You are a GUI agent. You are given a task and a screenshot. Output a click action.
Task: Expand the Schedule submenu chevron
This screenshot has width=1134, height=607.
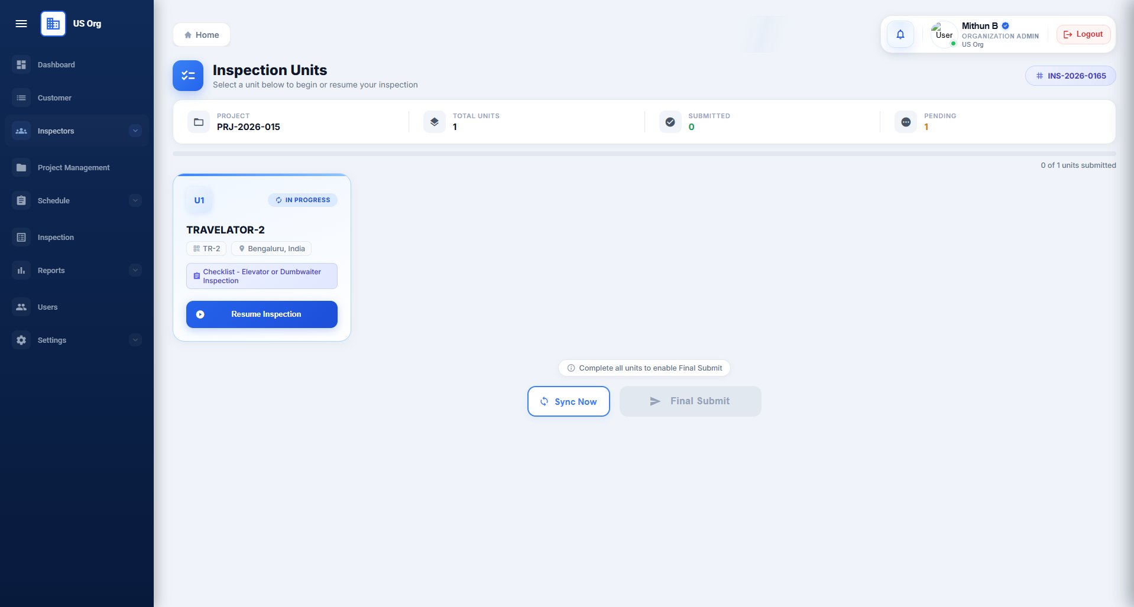[x=135, y=200]
